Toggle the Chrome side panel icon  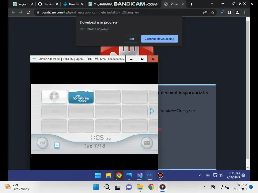(x=230, y=12)
